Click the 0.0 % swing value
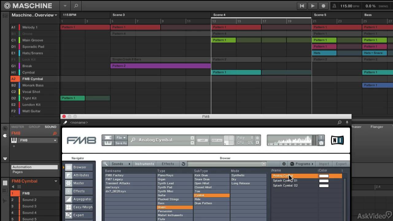Viewport: 393px width, 221px height. [371, 6]
